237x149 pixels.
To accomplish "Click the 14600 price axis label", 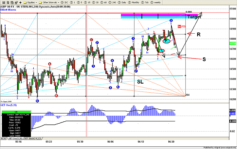I will pos(232,59).
